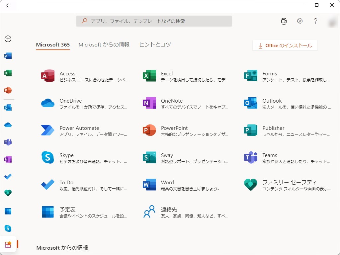This screenshot has width=340, height=255.
Task: Click the back arrow at the top left
Action: point(9,5)
